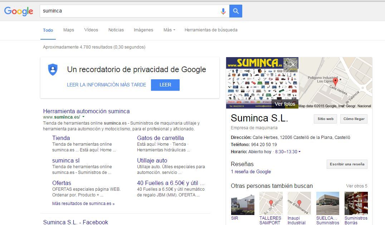Click the blue LEER button
Image resolution: width=385 pixels, height=225 pixels.
point(165,85)
